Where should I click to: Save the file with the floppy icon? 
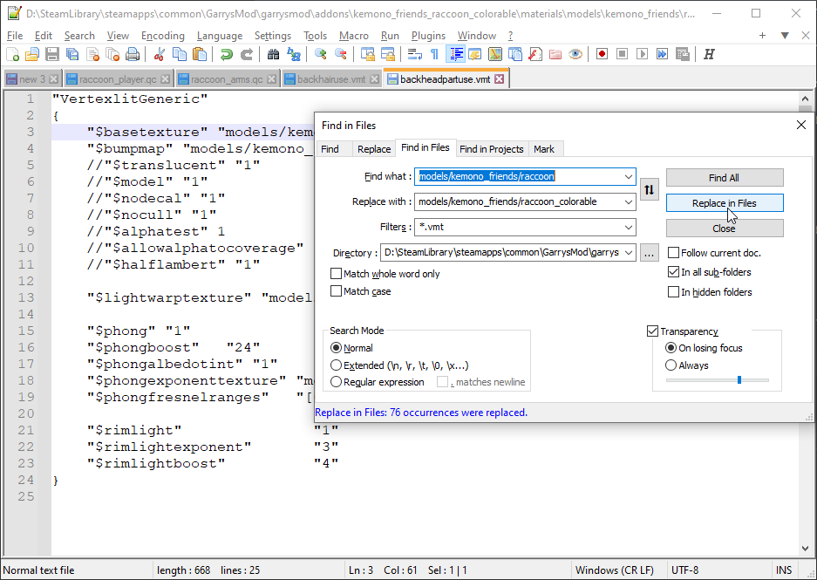52,54
